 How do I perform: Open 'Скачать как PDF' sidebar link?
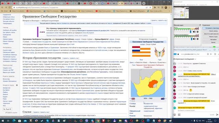pyautogui.click(x=8, y=70)
